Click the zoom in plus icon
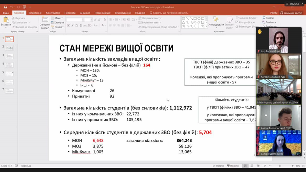 pos(292,166)
